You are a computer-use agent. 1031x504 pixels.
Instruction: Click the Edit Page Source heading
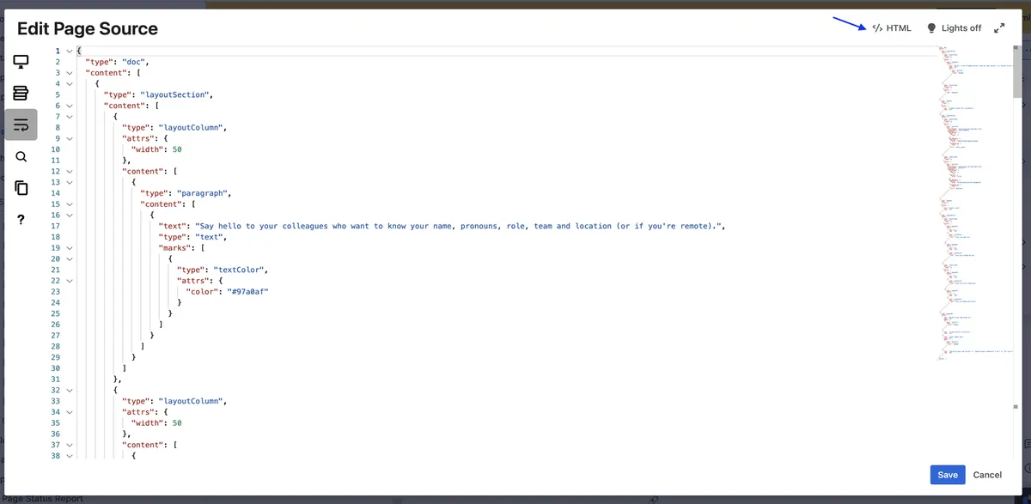point(88,28)
